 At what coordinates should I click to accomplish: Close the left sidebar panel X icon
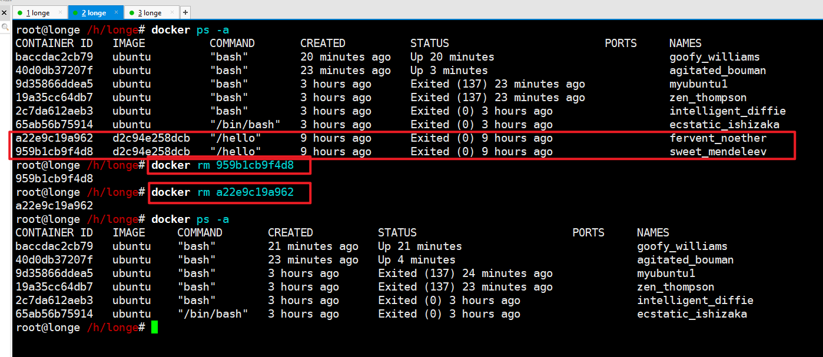click(5, 12)
